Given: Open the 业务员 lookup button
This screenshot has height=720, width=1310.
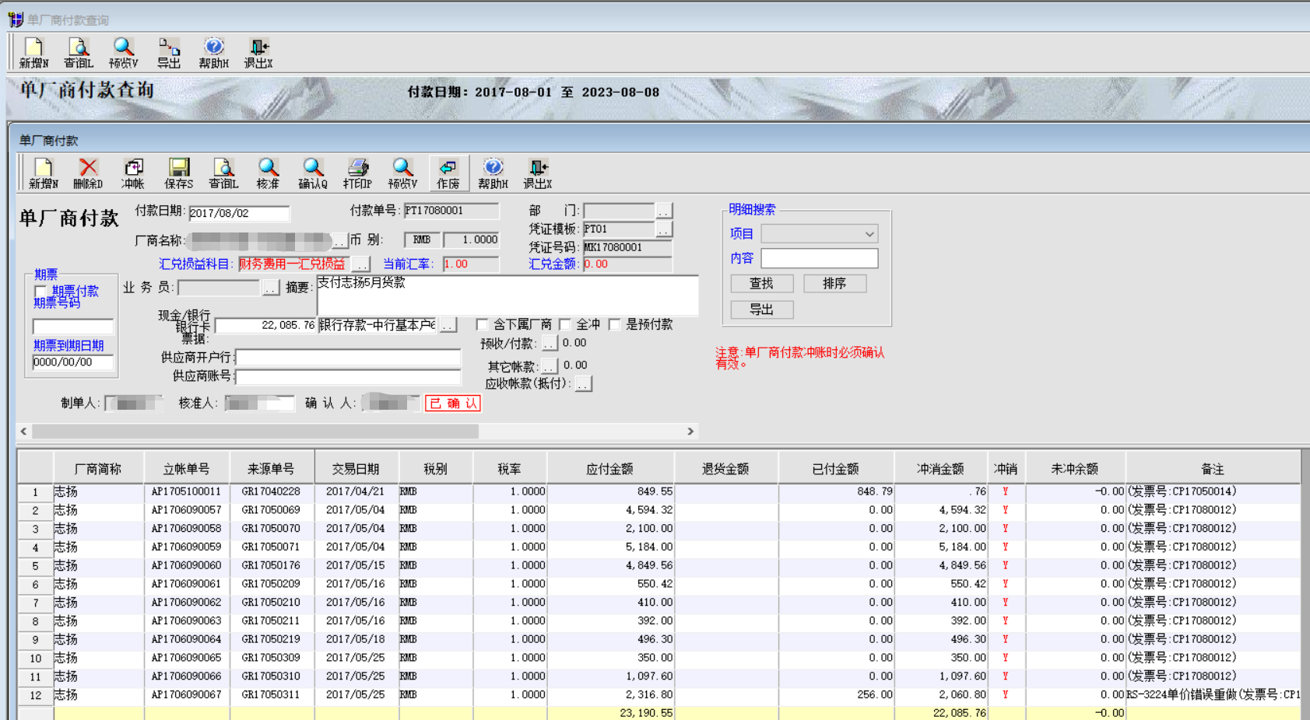Looking at the screenshot, I should click(270, 288).
